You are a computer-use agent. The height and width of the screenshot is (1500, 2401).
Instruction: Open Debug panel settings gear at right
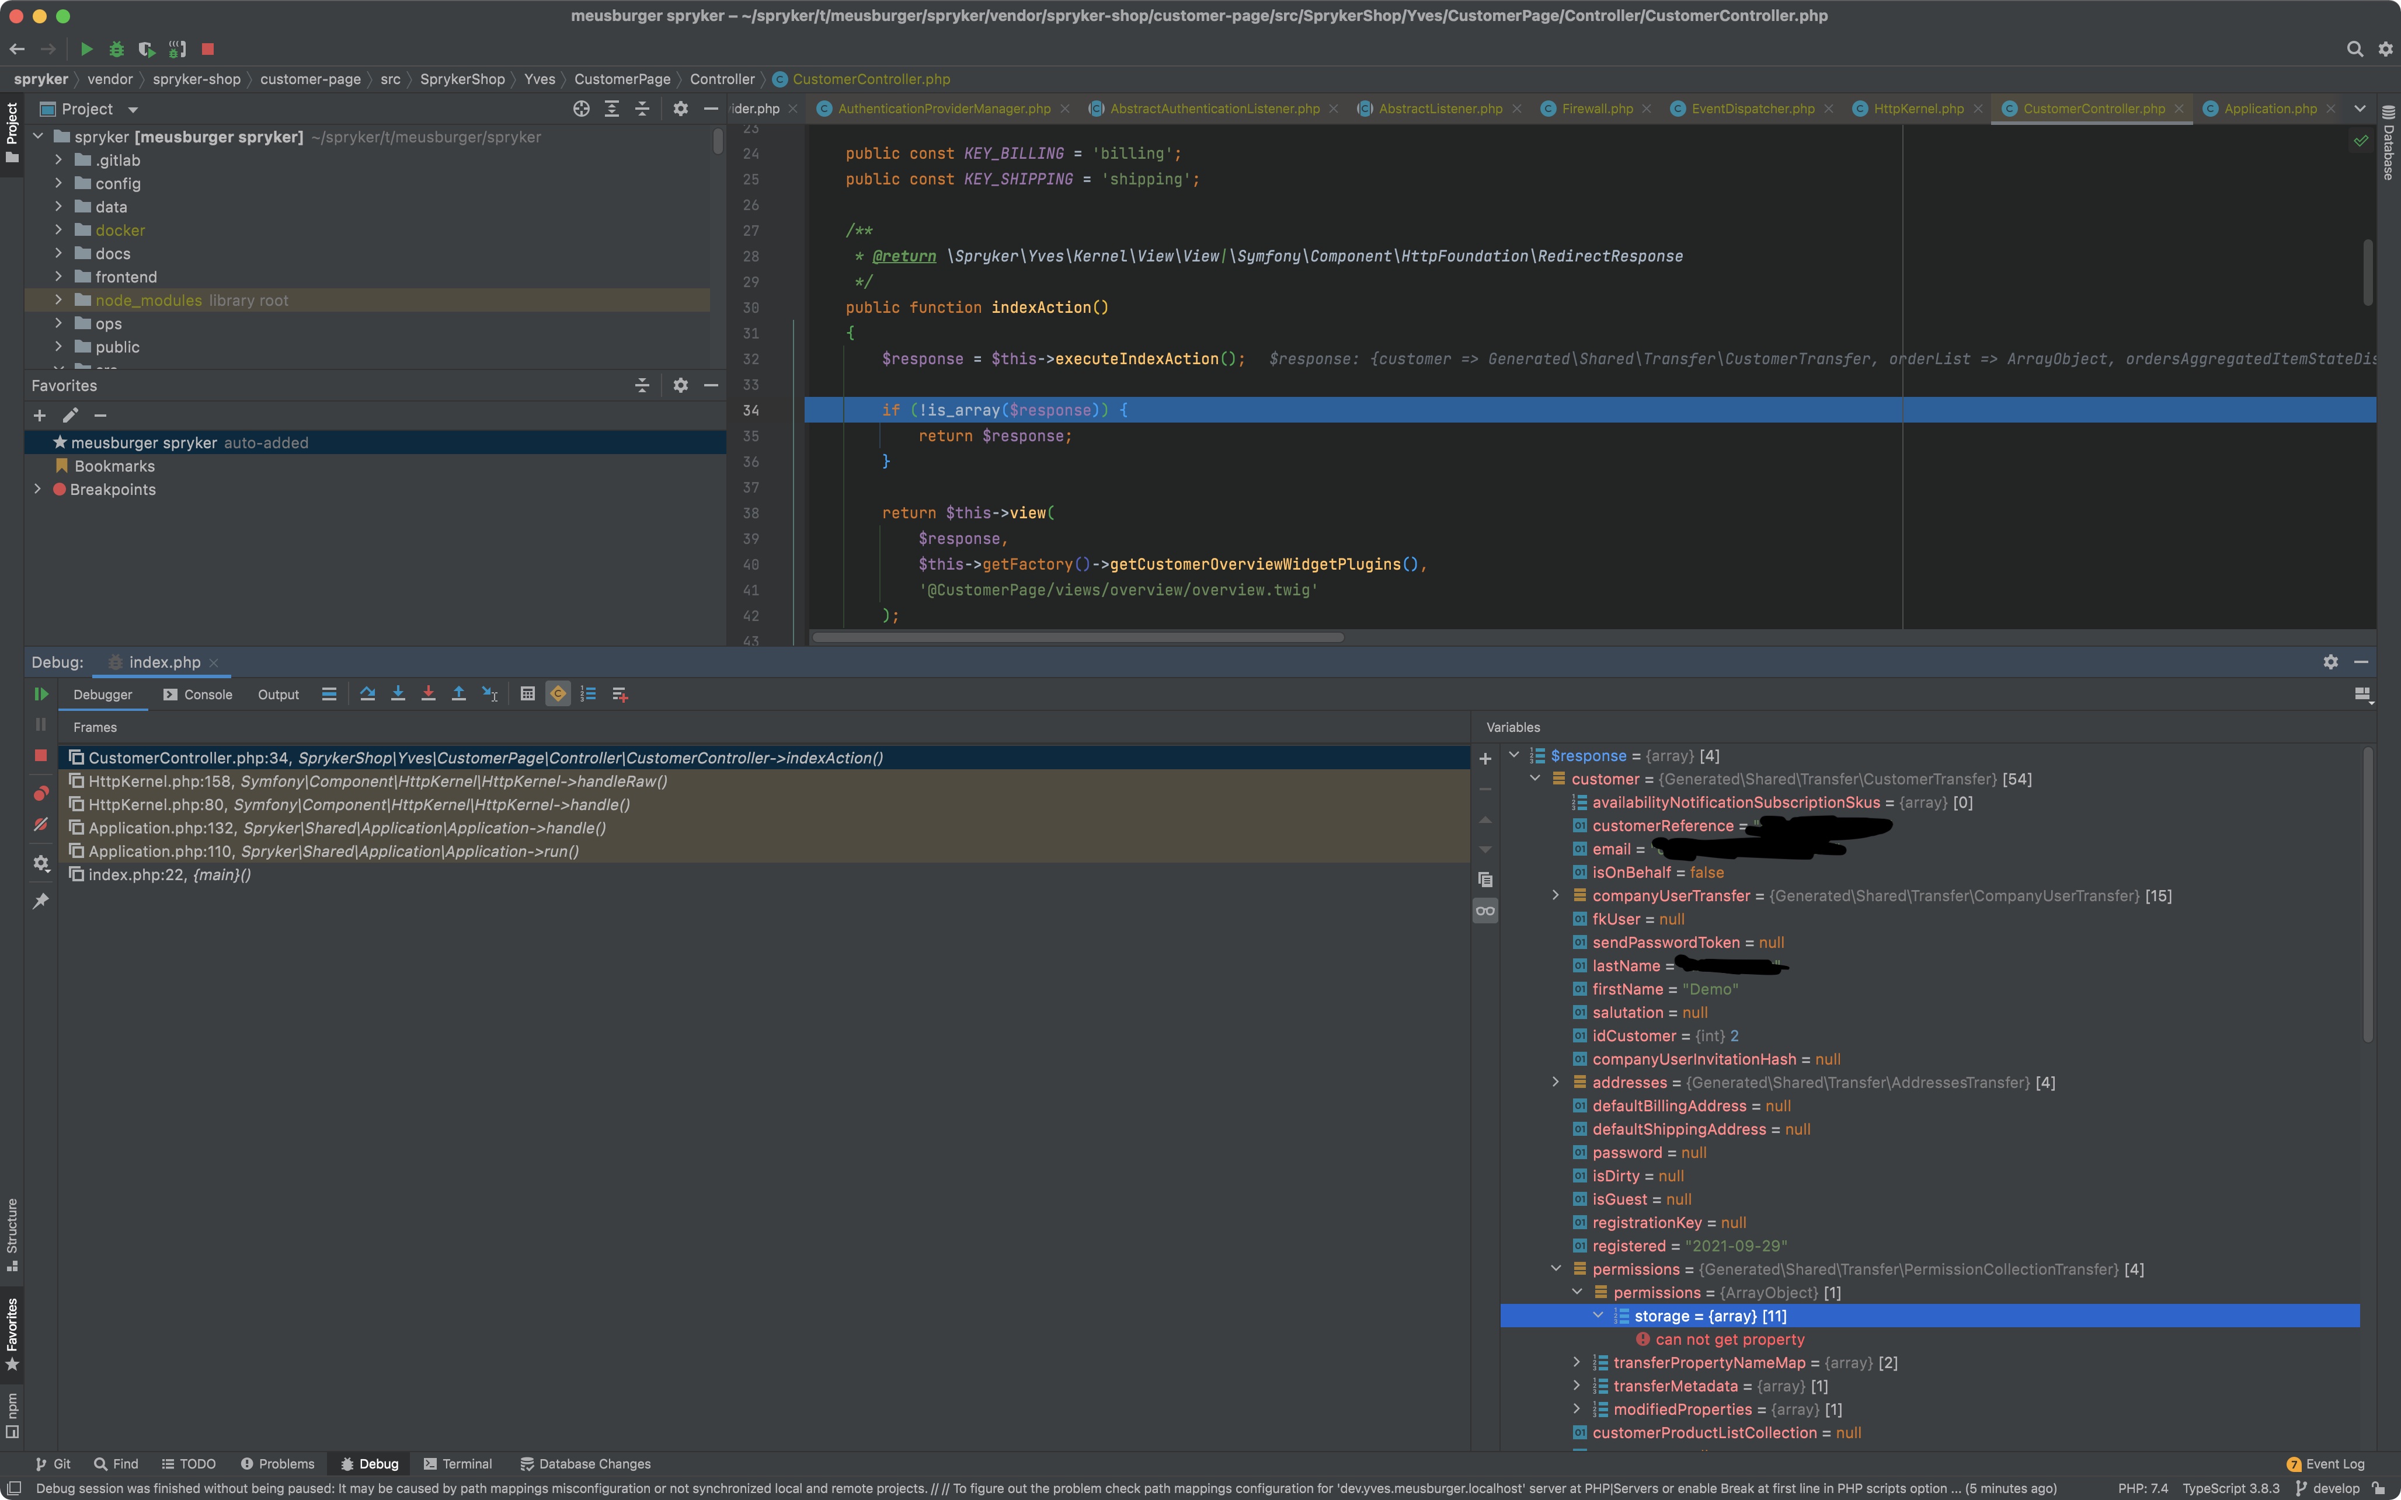(x=2330, y=662)
